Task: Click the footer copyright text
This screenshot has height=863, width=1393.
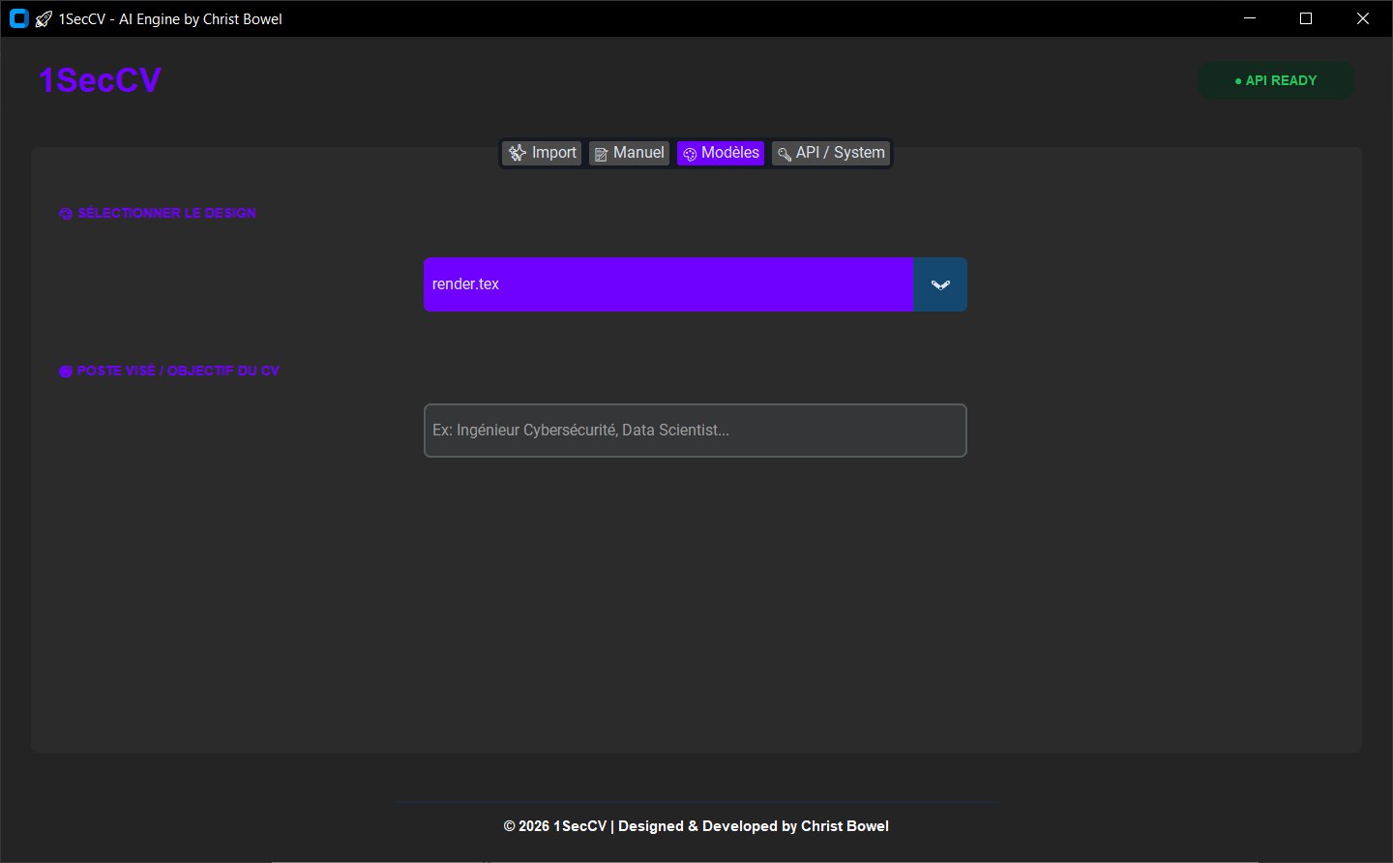Action: click(x=696, y=826)
